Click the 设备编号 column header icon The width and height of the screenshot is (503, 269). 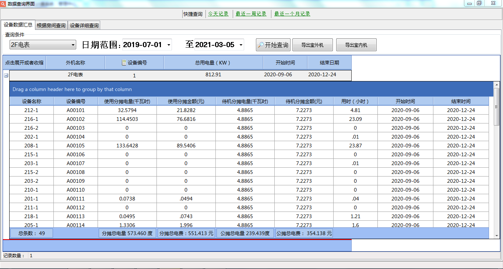coord(124,63)
